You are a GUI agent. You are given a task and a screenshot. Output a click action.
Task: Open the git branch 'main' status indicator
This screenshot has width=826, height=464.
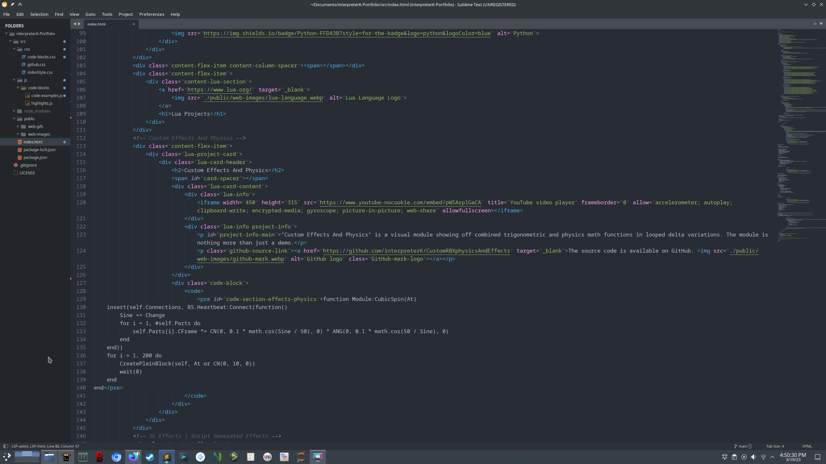[x=742, y=446]
